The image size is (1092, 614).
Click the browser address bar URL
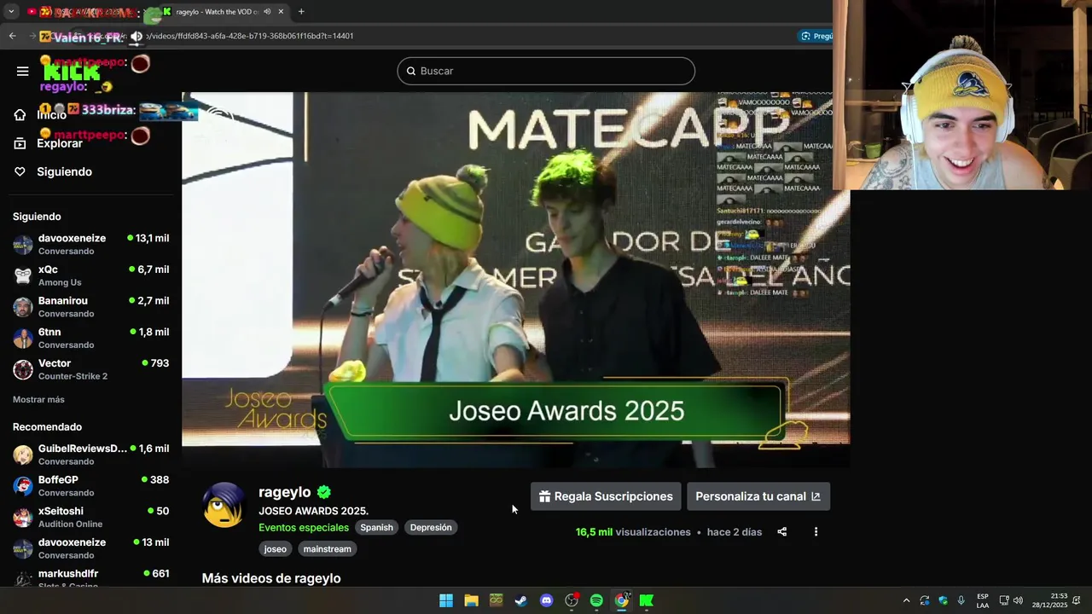[250, 36]
